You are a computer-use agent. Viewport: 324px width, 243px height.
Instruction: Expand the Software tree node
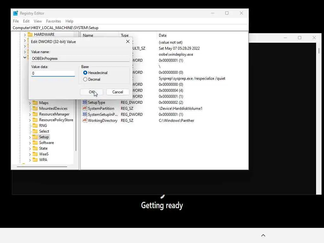click(30, 143)
